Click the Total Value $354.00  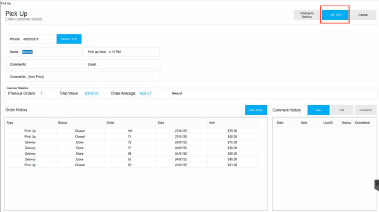[92, 93]
